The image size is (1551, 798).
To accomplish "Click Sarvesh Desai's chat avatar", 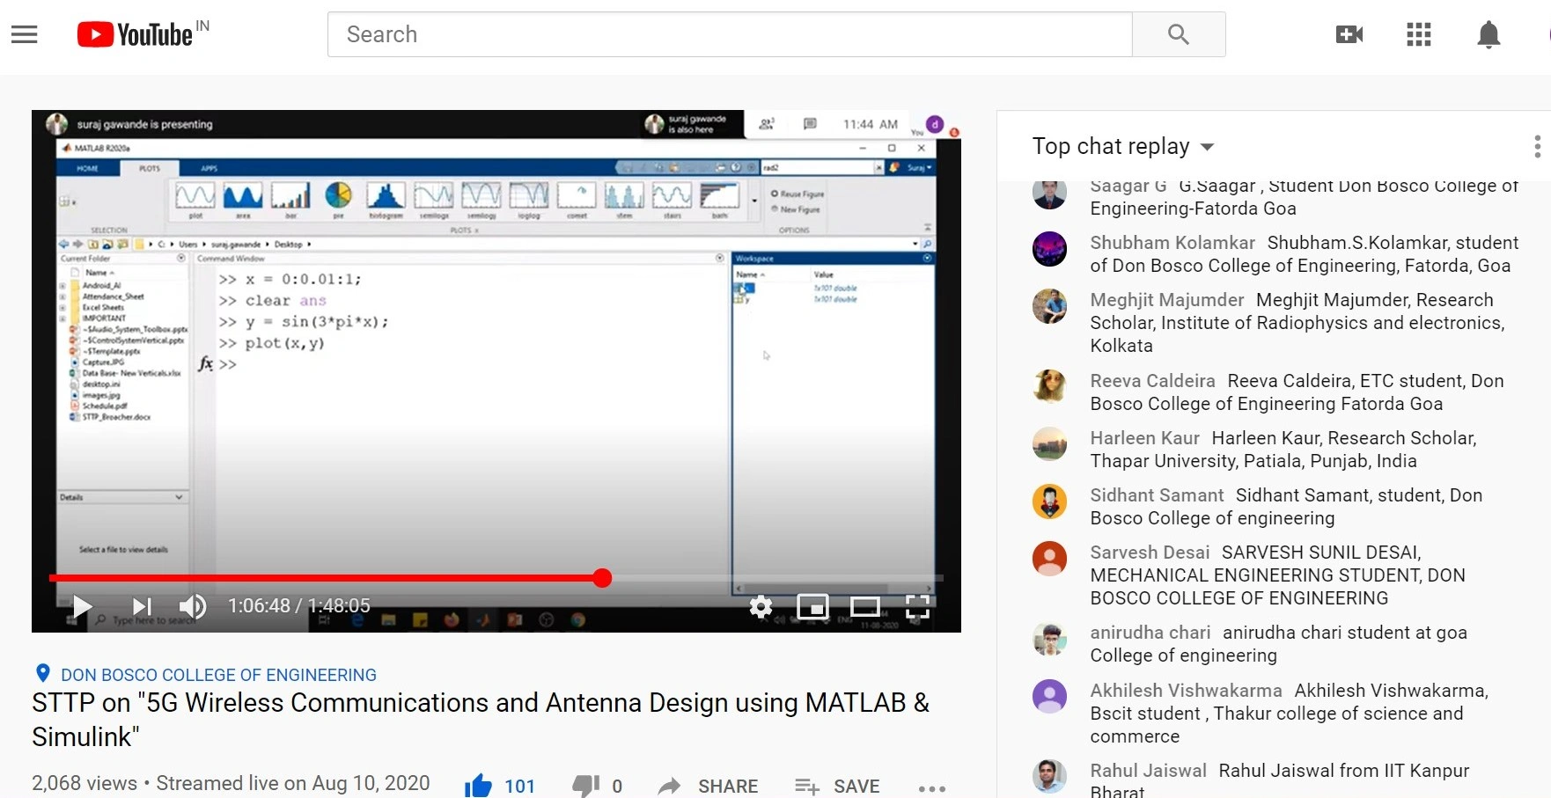I will (x=1049, y=558).
